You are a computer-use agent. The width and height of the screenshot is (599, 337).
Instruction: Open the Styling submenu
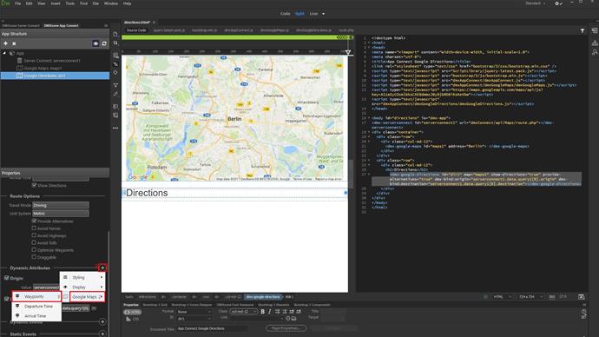click(82, 277)
